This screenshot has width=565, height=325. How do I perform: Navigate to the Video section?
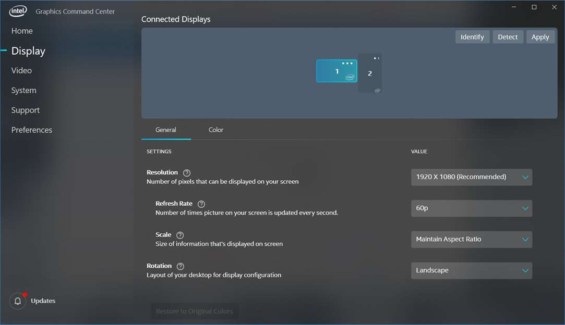(21, 70)
